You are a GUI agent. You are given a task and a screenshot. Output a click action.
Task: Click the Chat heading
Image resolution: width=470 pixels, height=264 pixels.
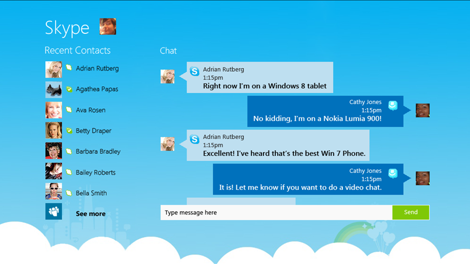pos(168,51)
